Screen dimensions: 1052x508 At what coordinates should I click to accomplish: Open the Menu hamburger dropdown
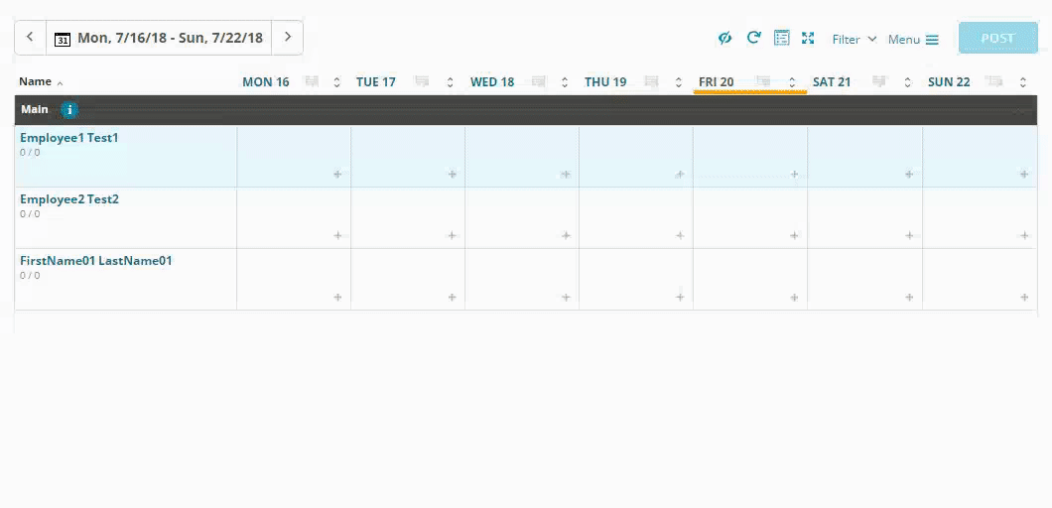pos(913,40)
